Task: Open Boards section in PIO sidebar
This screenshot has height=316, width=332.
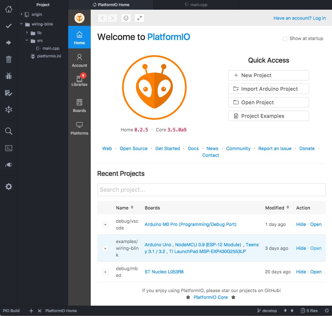Action: [79, 106]
